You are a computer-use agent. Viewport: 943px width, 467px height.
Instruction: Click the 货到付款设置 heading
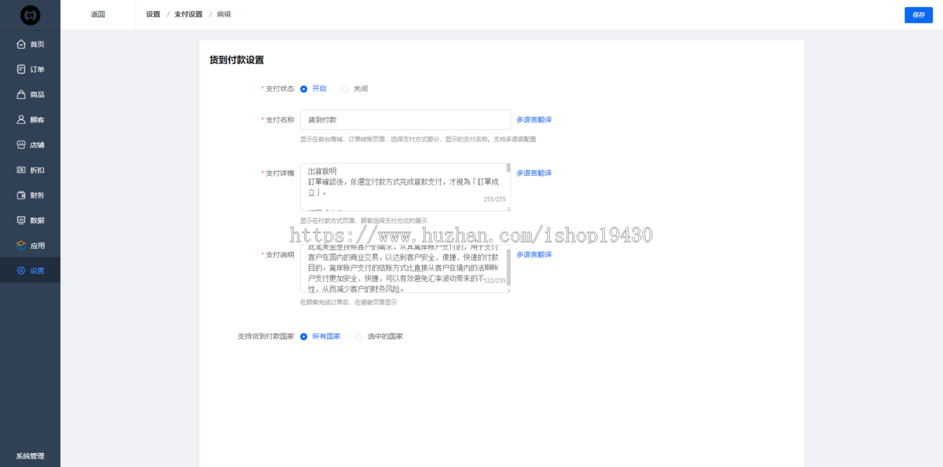[x=237, y=60]
